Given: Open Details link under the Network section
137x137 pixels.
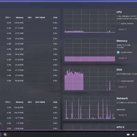Looking at the screenshot, I should (x=122, y=115).
